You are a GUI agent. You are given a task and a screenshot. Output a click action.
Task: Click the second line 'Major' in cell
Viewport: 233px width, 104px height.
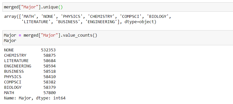pyautogui.click(x=10, y=40)
